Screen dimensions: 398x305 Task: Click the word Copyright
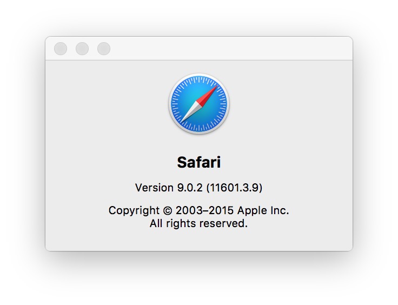[135, 210]
